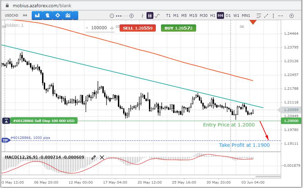Switch chart to line type
The image size is (303, 188).
pyautogui.click(x=157, y=15)
